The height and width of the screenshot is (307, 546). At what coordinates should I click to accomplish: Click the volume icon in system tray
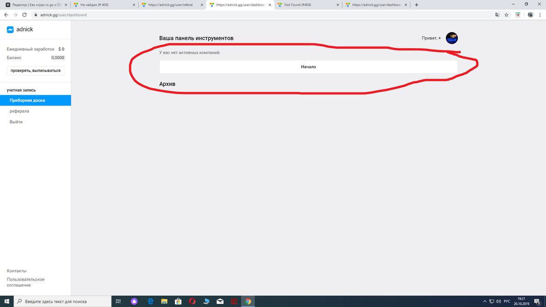pyautogui.click(x=498, y=301)
